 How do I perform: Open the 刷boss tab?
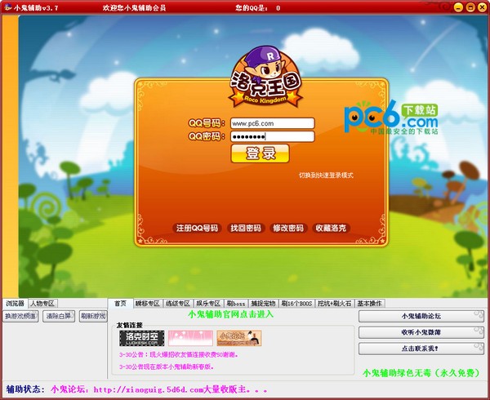[x=236, y=304]
